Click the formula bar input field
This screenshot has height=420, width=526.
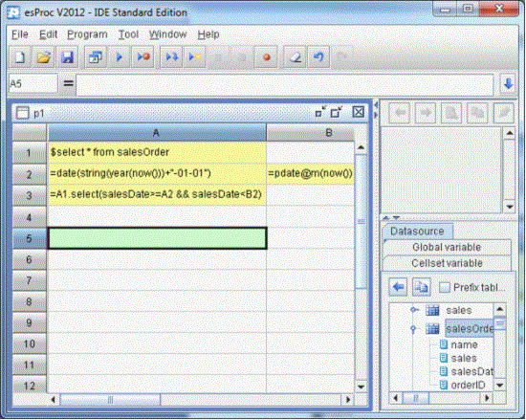coord(285,84)
